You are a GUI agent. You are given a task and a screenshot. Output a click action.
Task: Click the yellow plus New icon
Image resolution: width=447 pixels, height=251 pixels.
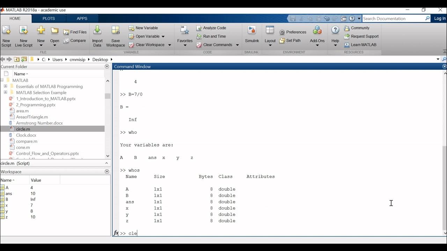41,30
